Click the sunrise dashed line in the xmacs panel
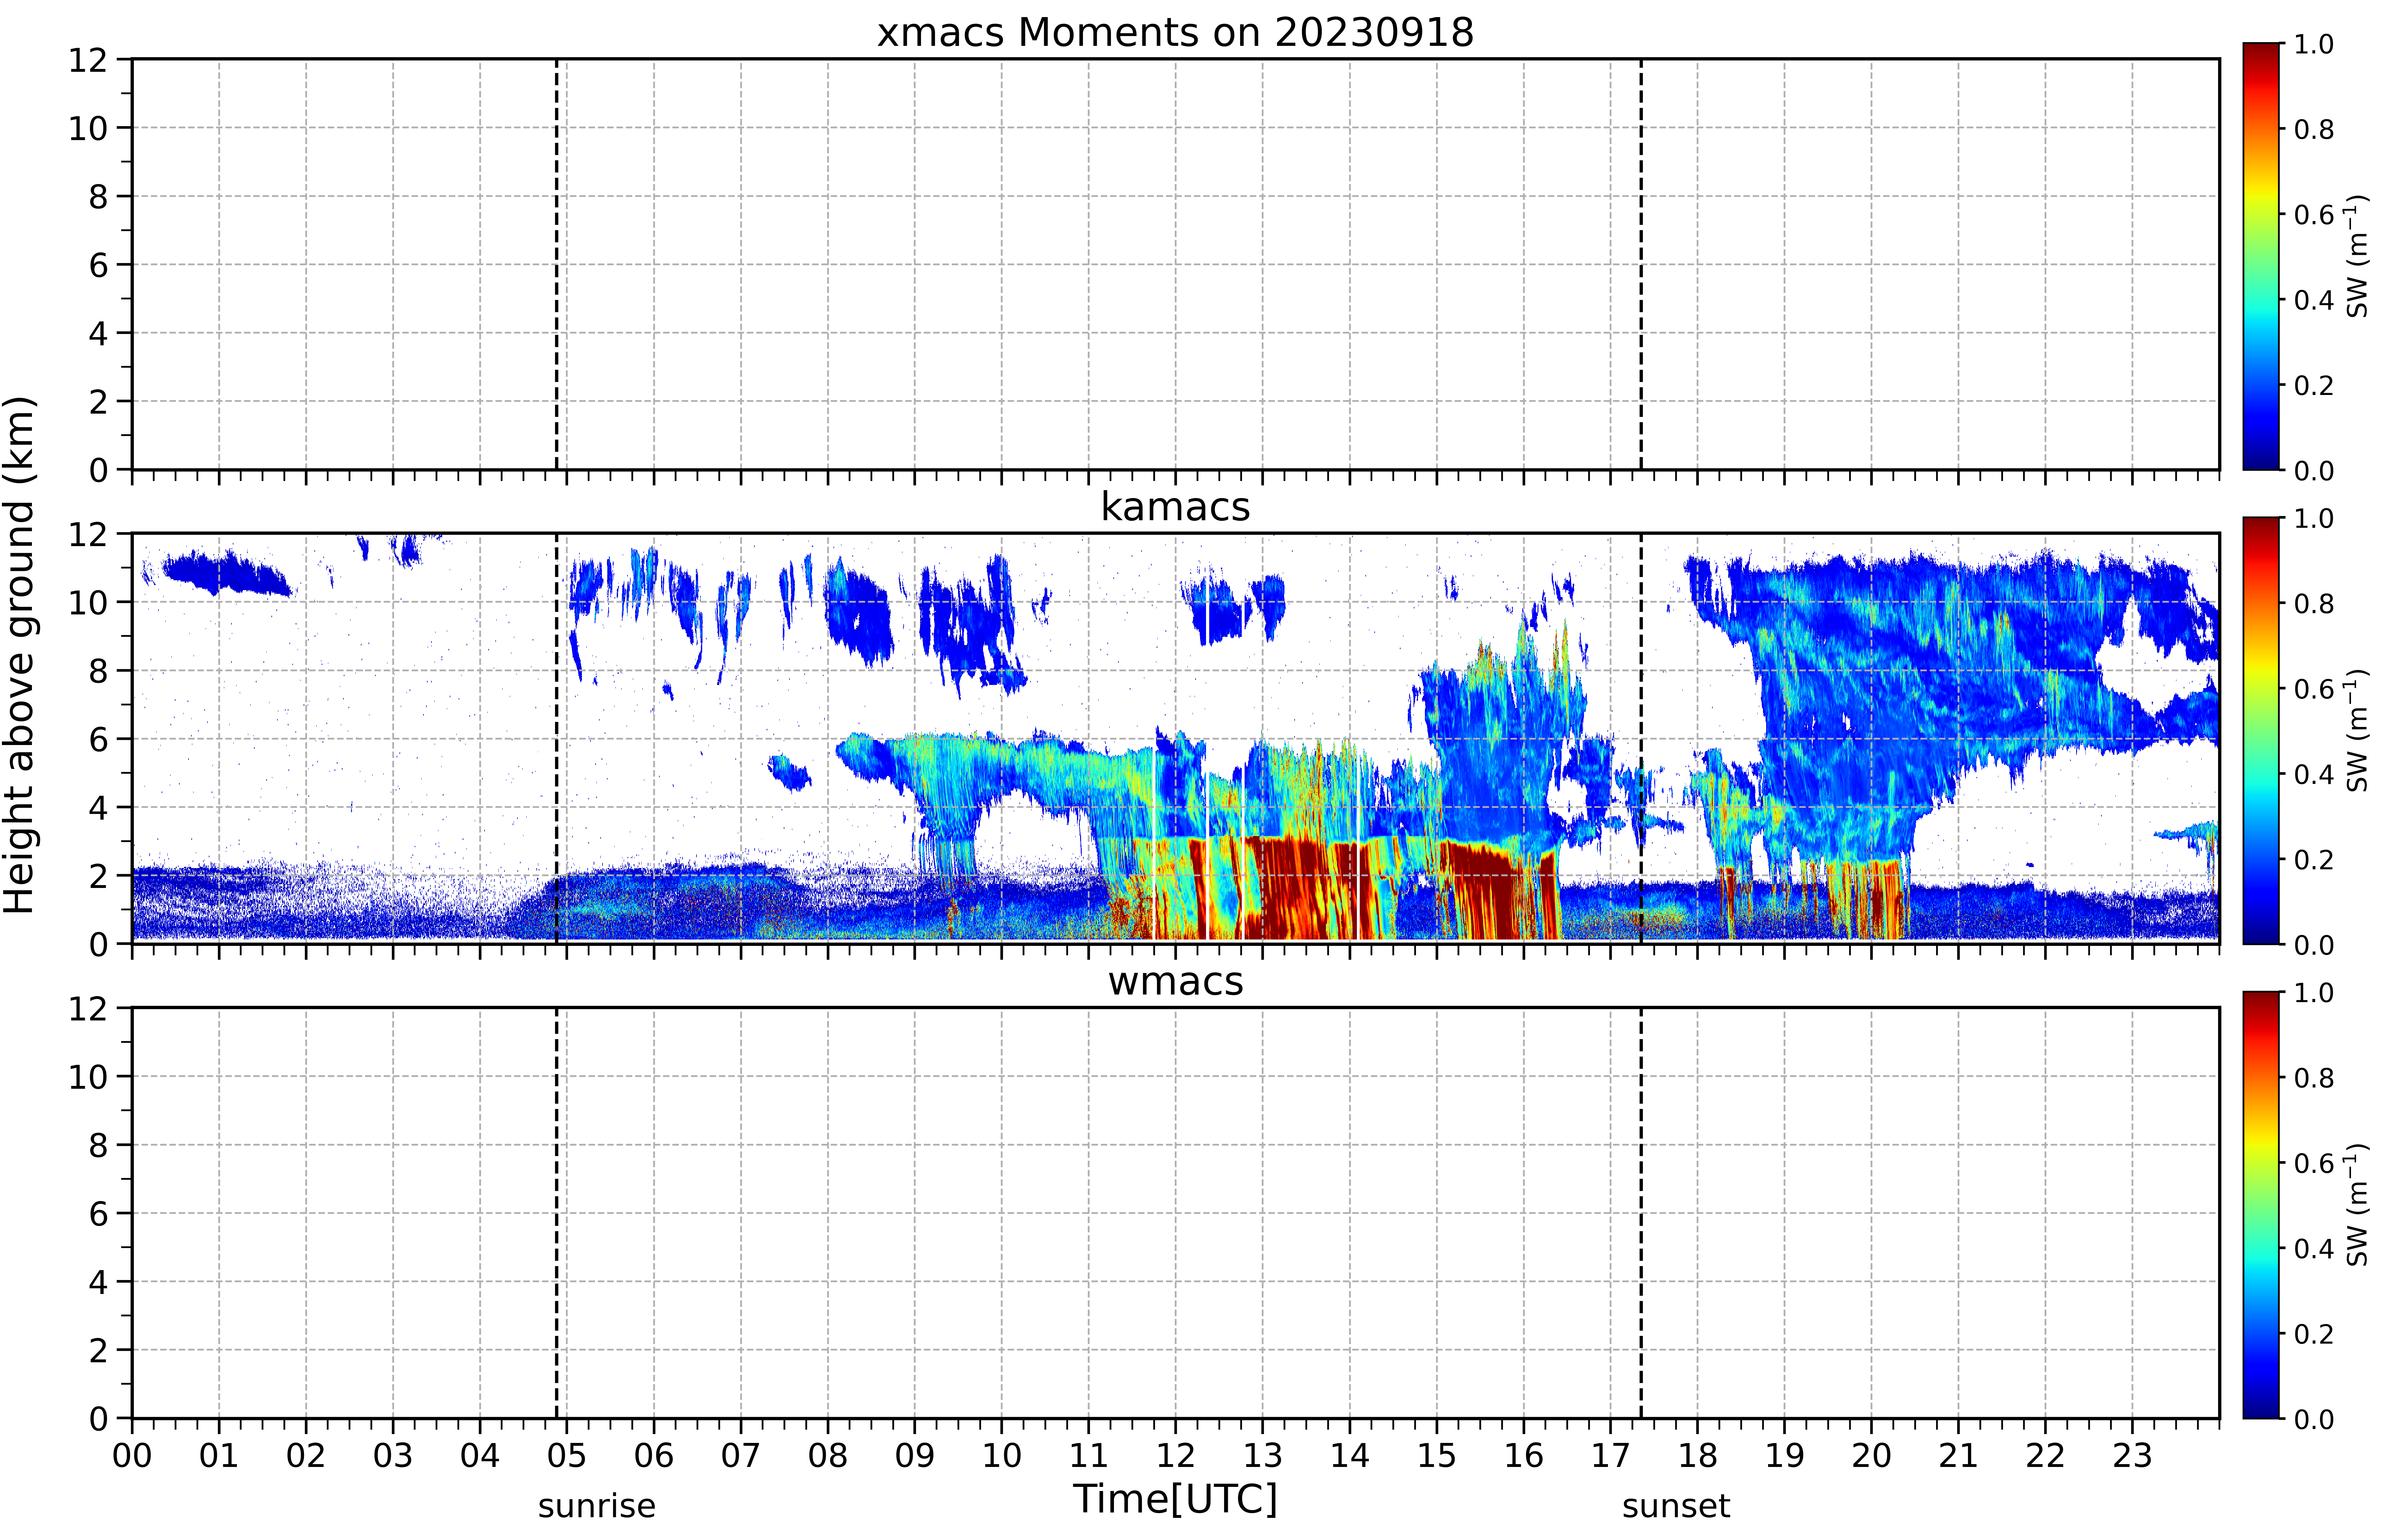Screen dimensions: 2388x1540 point(557,264)
